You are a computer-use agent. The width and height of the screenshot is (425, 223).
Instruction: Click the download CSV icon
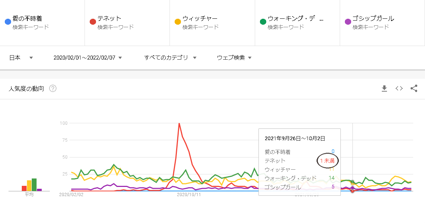point(384,88)
